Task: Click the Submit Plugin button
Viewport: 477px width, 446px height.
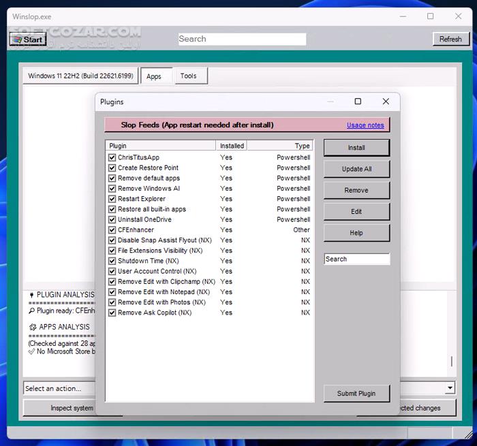Action: pyautogui.click(x=356, y=394)
